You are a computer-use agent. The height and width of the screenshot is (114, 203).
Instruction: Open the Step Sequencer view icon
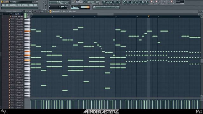[108, 2]
